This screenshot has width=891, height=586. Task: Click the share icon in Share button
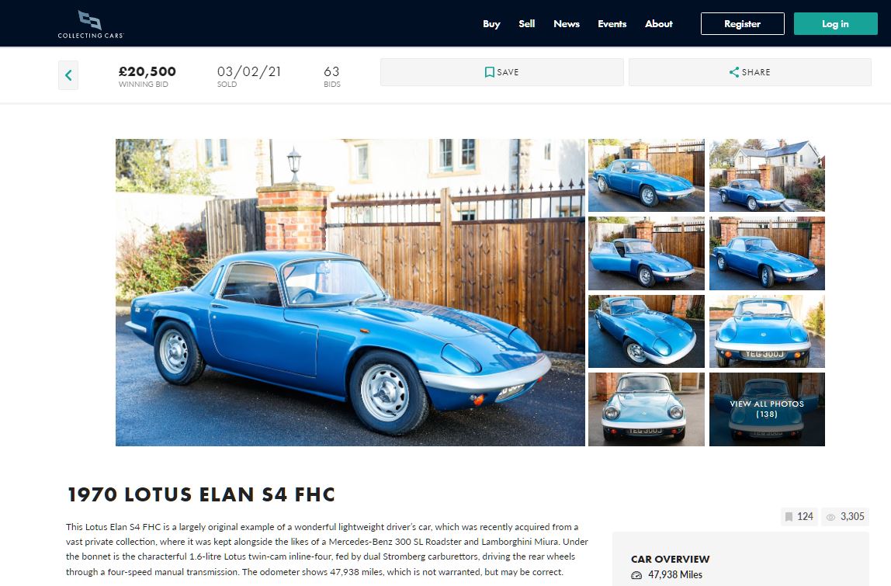click(x=734, y=72)
